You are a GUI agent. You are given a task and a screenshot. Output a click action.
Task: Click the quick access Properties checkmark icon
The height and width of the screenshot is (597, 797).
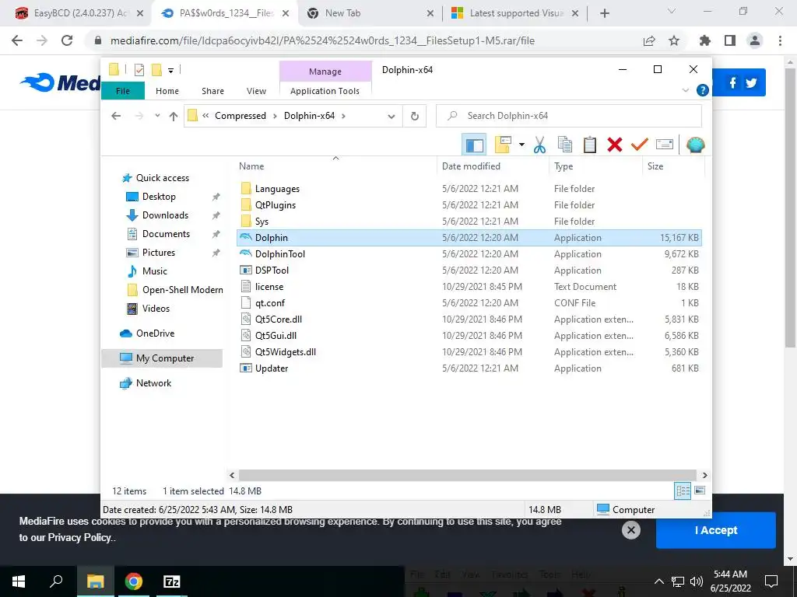[139, 70]
